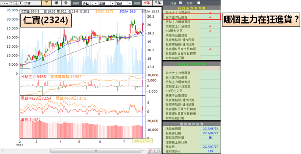Screen dimensions: 301x154
Task: Click the horizontal scrollbar thumb
Action: click(x=96, y=151)
